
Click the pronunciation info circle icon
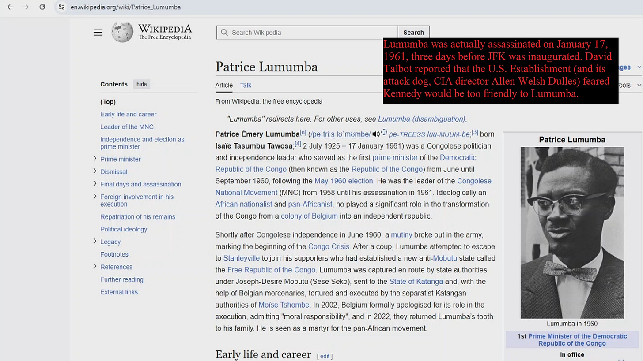pyautogui.click(x=384, y=132)
